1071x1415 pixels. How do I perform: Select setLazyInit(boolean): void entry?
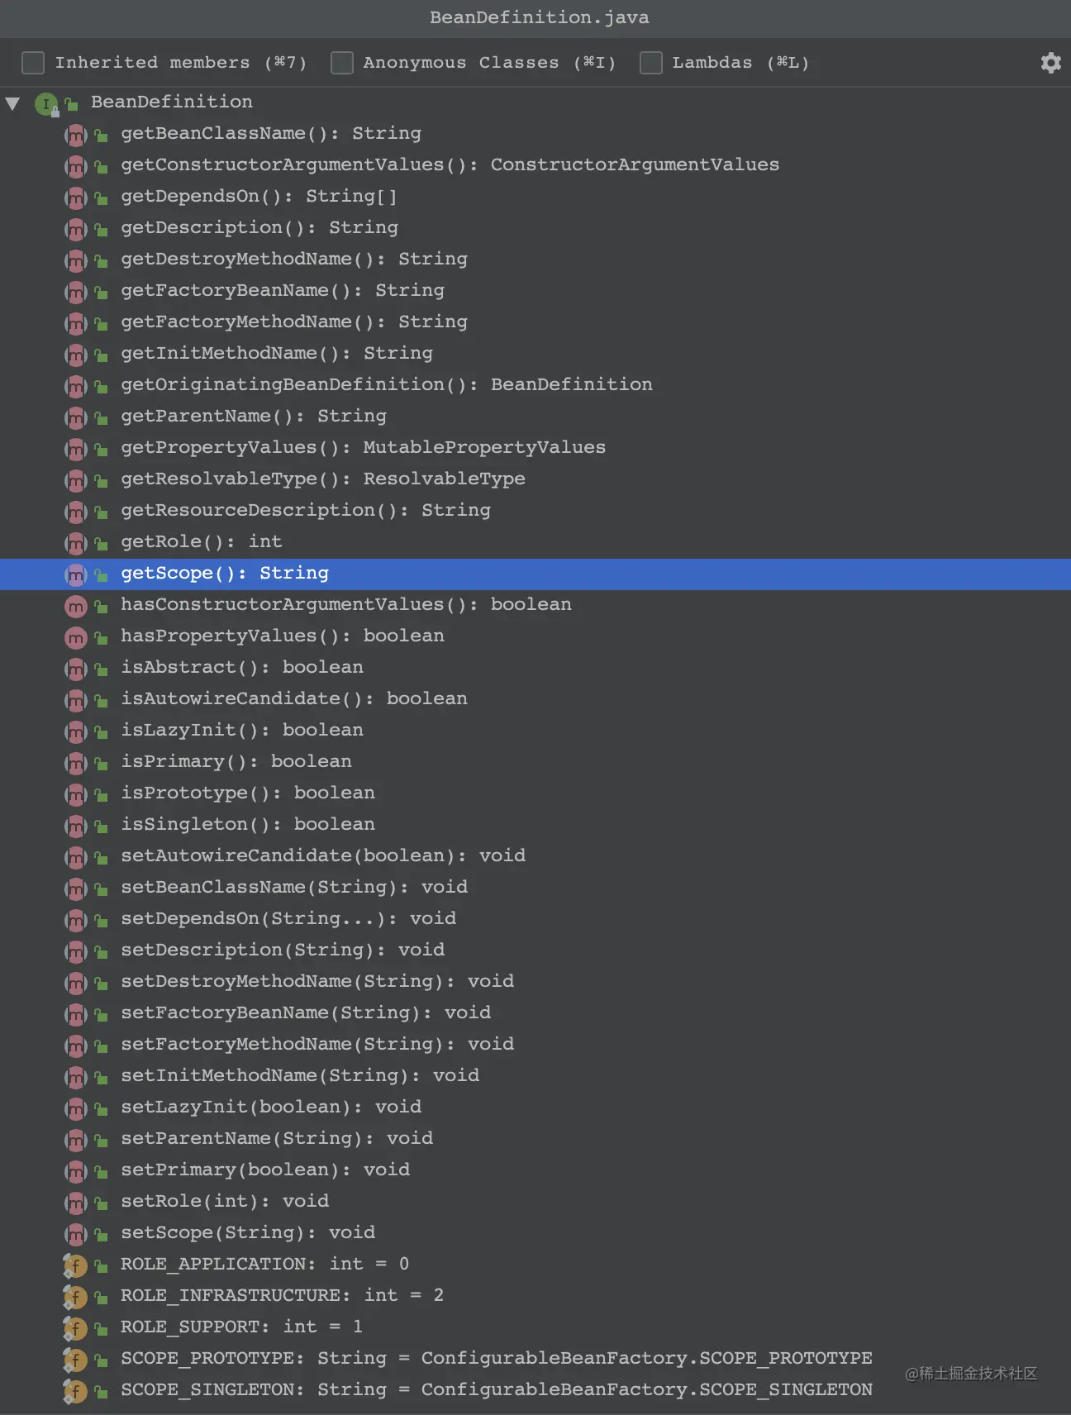[x=271, y=1108]
